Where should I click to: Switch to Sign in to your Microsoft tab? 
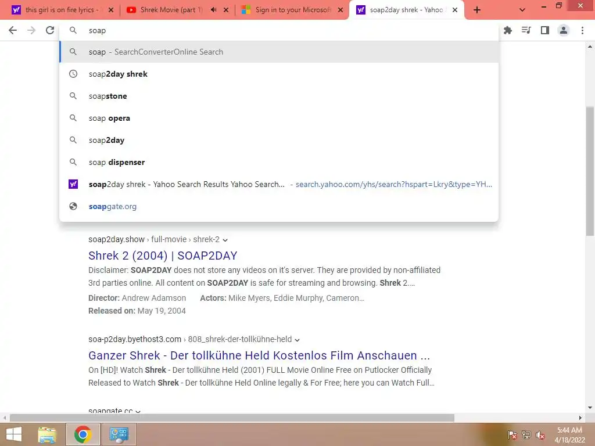(x=292, y=10)
